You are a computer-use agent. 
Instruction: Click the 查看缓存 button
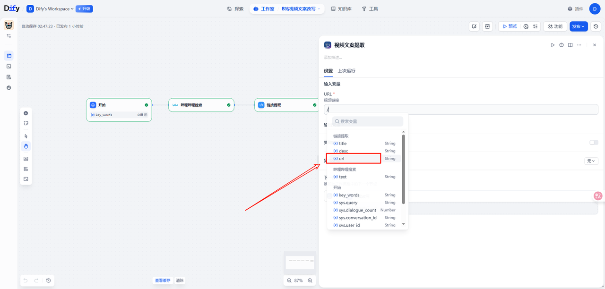163,280
